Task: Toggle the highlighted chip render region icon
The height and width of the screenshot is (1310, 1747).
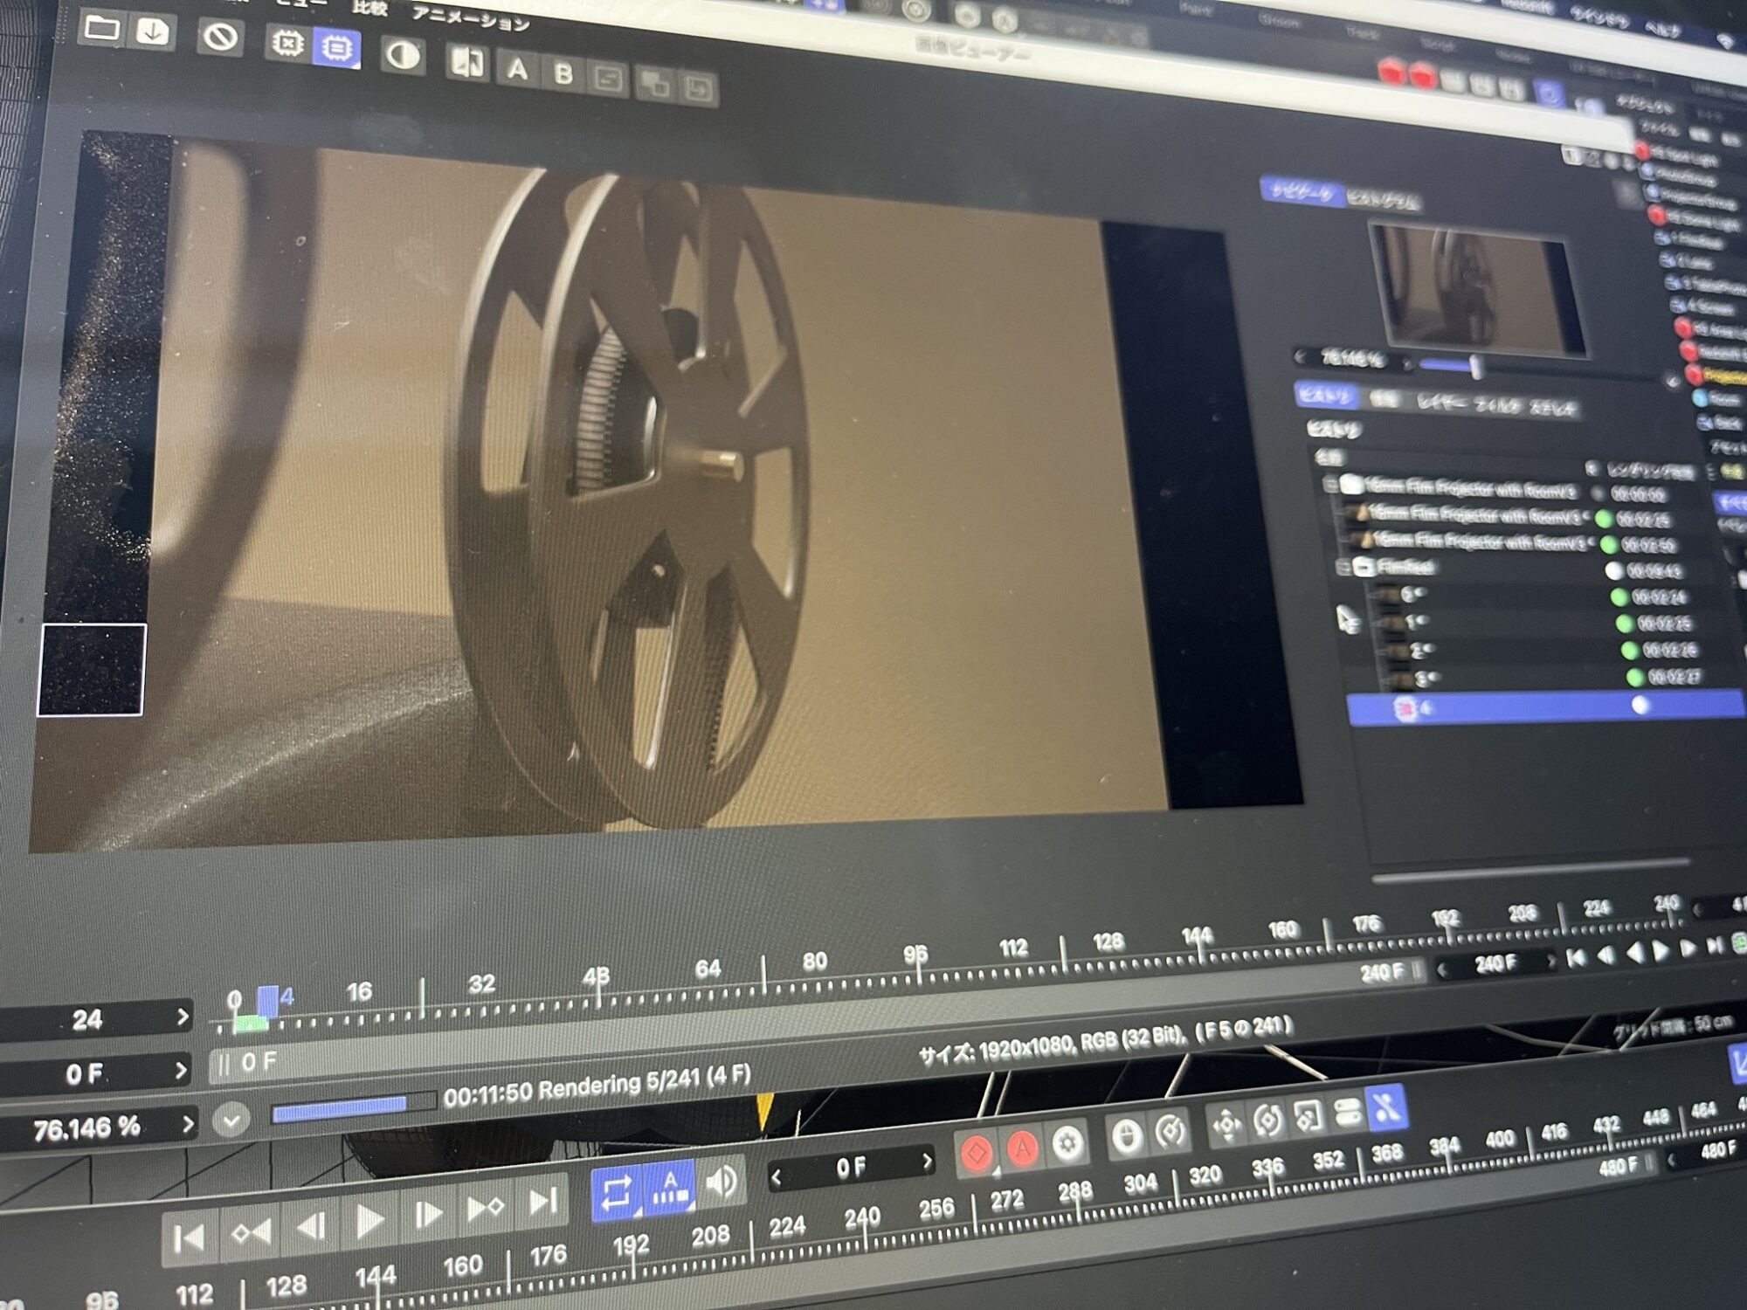Action: click(x=336, y=48)
